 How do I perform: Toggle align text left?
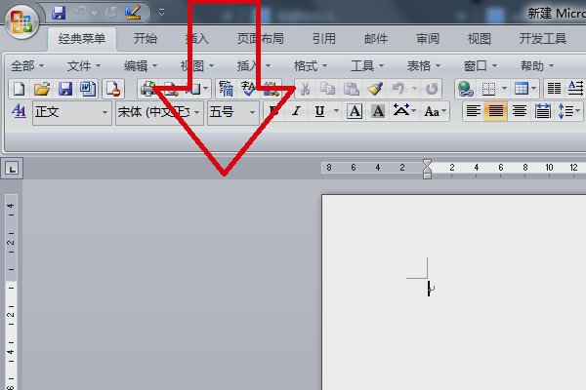pyautogui.click(x=474, y=111)
